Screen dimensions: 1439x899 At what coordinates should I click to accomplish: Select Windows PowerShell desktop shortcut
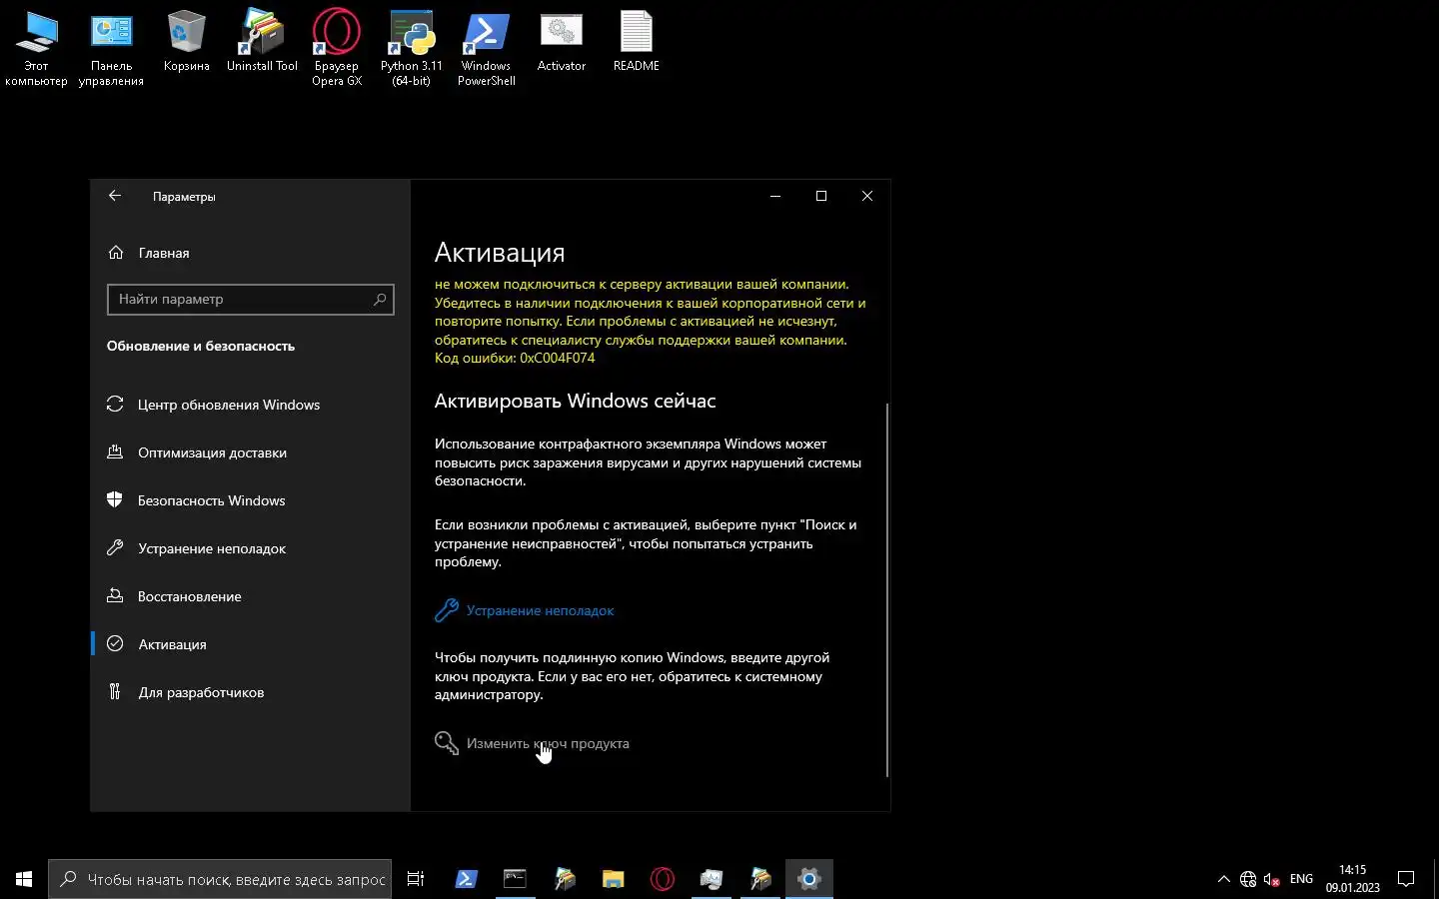coord(487,49)
